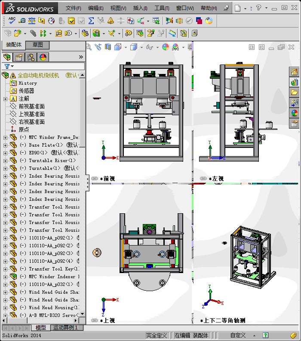Open the filter funnel dropdown arrow
Screen dimensions: 301x341
[x=12, y=66]
